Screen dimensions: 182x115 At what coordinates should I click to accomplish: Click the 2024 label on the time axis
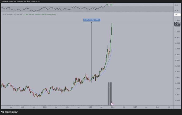pos(68,107)
